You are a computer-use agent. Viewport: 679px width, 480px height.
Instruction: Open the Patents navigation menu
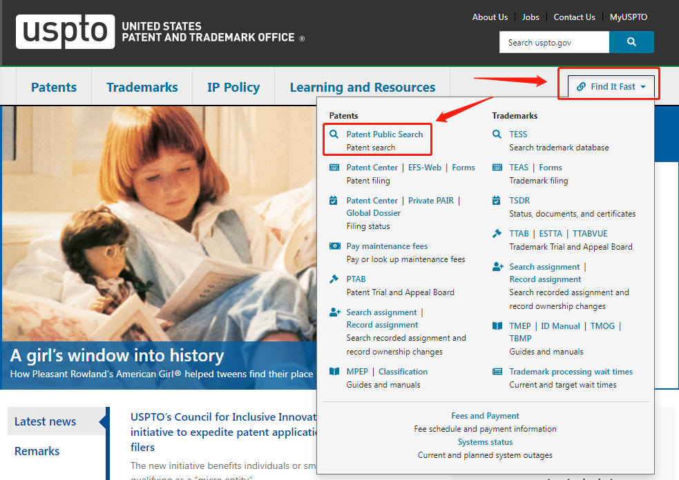click(54, 88)
